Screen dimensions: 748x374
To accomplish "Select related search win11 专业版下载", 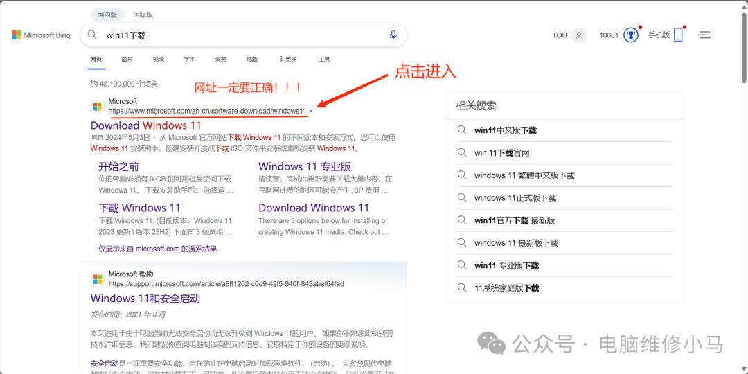I will click(x=506, y=265).
